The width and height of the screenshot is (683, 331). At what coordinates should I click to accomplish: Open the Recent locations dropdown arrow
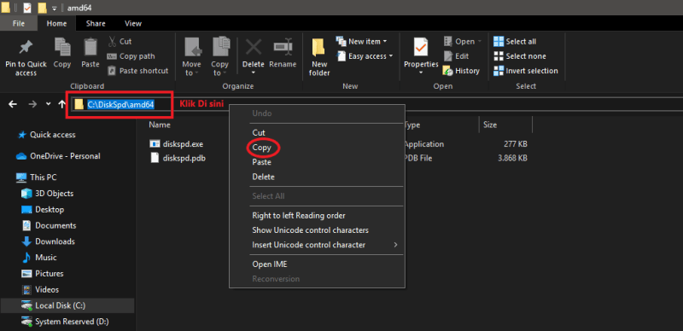(49, 104)
